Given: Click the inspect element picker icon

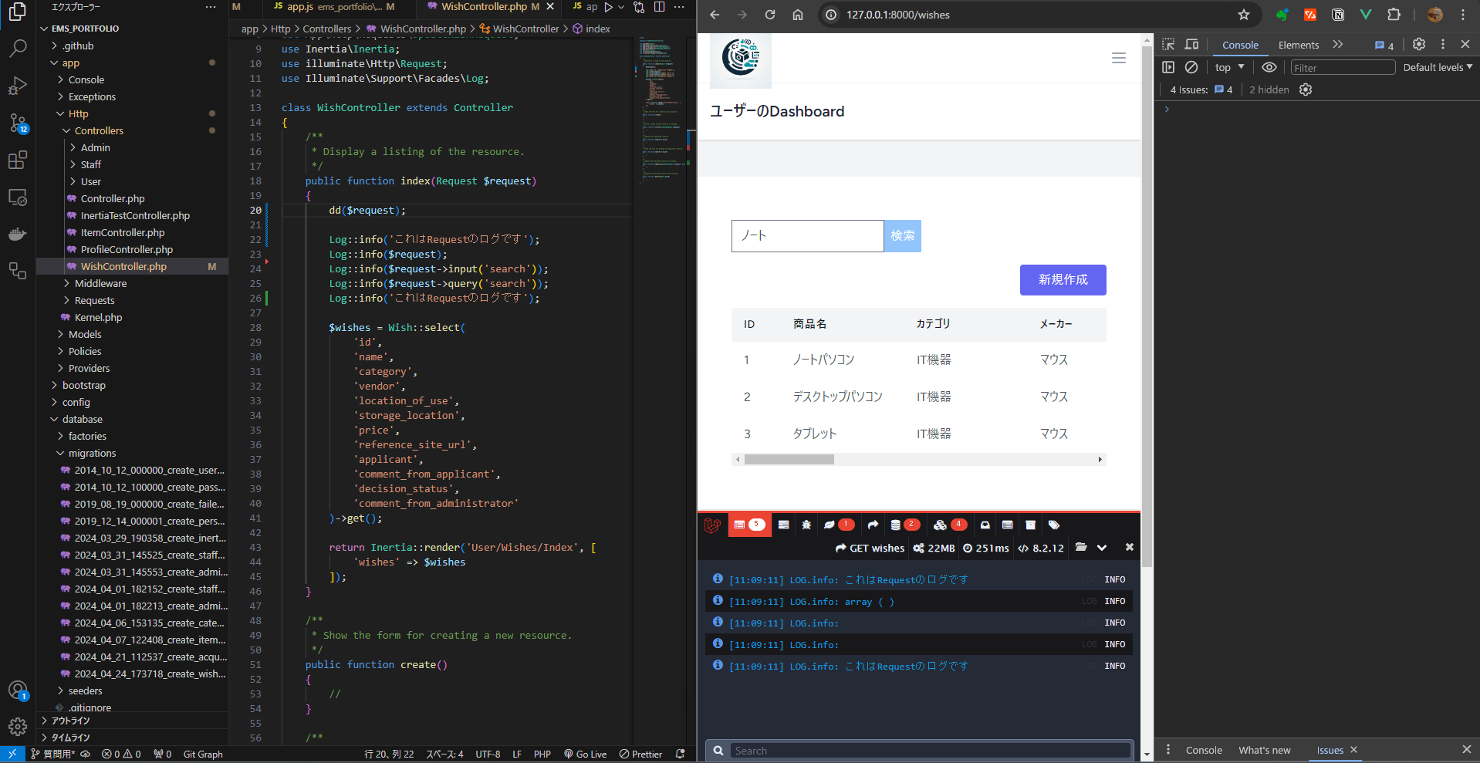Looking at the screenshot, I should [x=1168, y=45].
